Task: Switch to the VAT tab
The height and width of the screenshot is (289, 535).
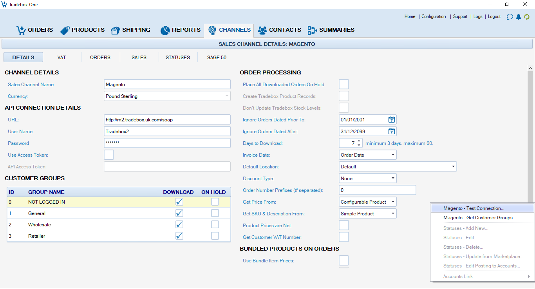Action: 61,57
